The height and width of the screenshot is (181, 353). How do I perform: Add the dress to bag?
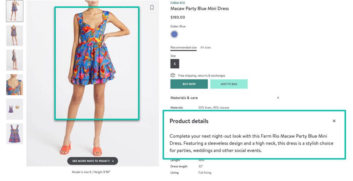point(229,84)
